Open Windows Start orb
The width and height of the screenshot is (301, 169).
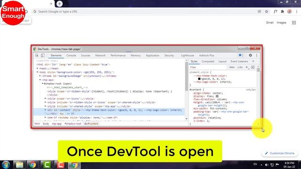(6, 165)
